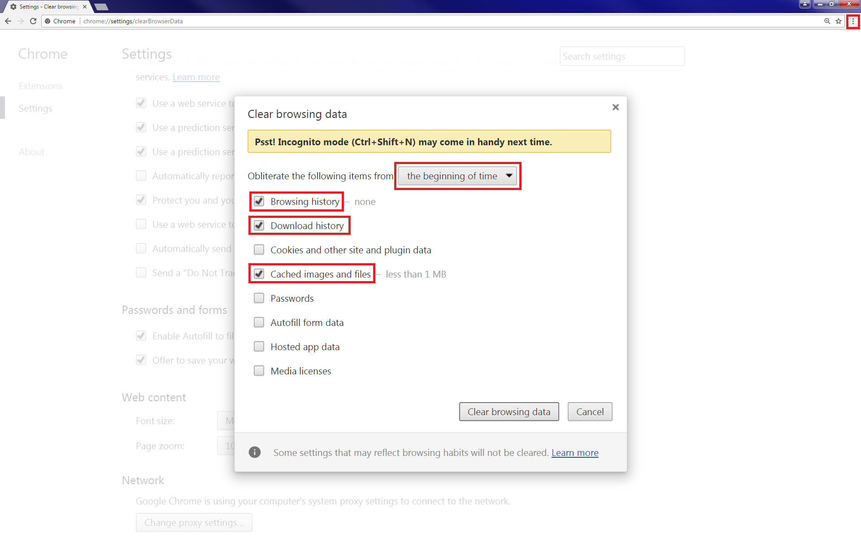The image size is (861, 538).
Task: Click the Cancel button to dismiss dialog
Action: click(x=590, y=412)
